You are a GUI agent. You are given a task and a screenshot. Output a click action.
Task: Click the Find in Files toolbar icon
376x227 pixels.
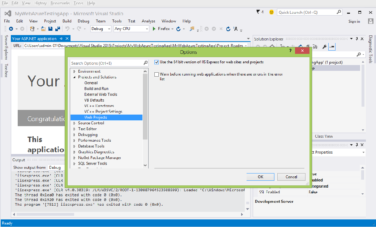[x=192, y=29]
